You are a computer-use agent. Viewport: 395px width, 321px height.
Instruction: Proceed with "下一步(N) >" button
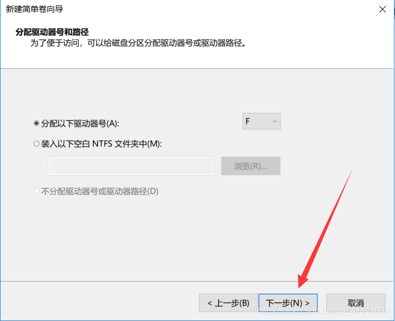point(288,303)
